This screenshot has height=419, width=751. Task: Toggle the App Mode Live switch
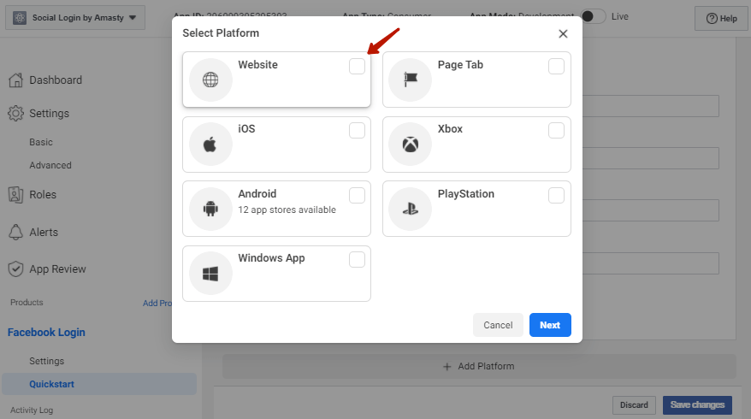click(x=593, y=16)
